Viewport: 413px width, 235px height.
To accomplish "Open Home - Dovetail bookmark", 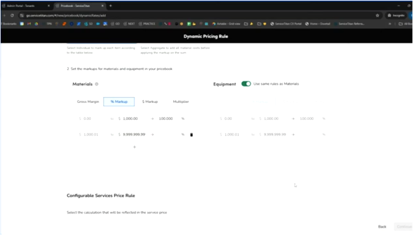I will [318, 24].
